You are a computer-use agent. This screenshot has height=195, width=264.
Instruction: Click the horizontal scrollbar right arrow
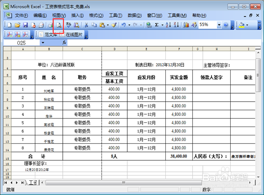point(250,183)
